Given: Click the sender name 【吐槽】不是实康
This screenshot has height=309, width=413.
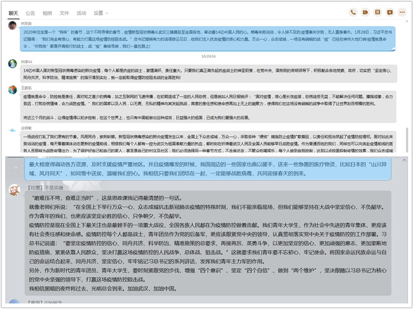Looking at the screenshot, I should tap(45, 188).
